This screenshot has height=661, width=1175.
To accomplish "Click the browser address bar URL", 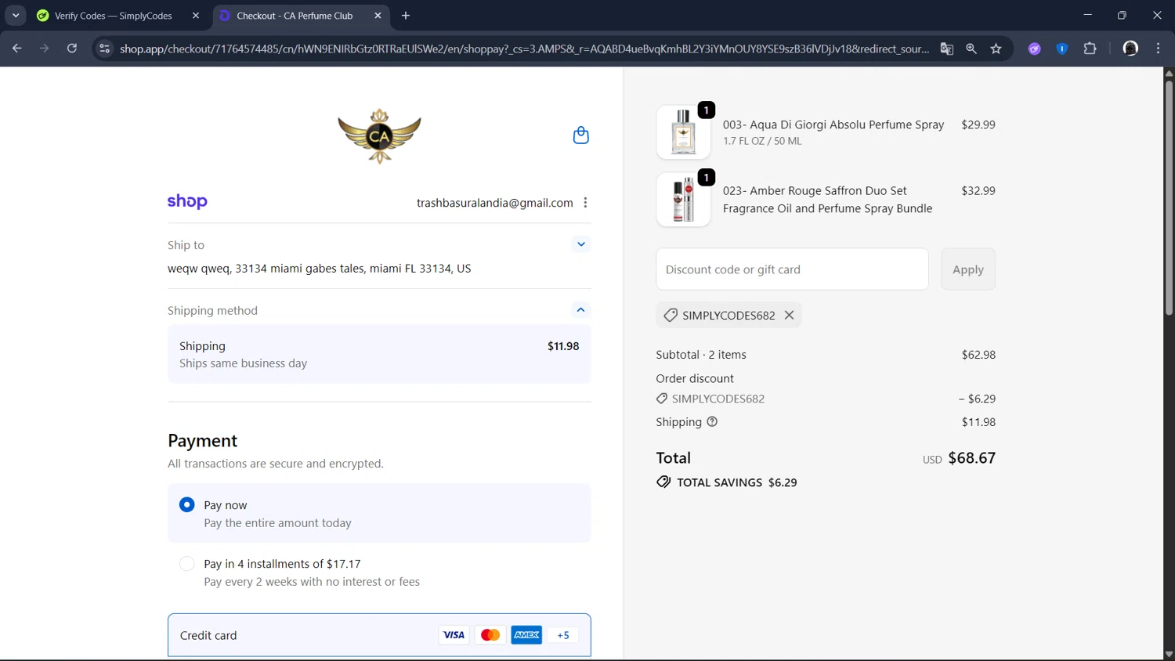I will (x=524, y=49).
